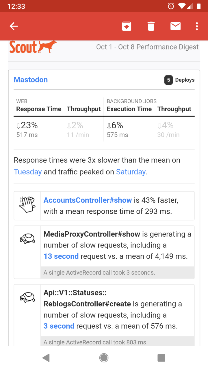Tap the turtle icon beside MediaProxyController

coord(27,239)
